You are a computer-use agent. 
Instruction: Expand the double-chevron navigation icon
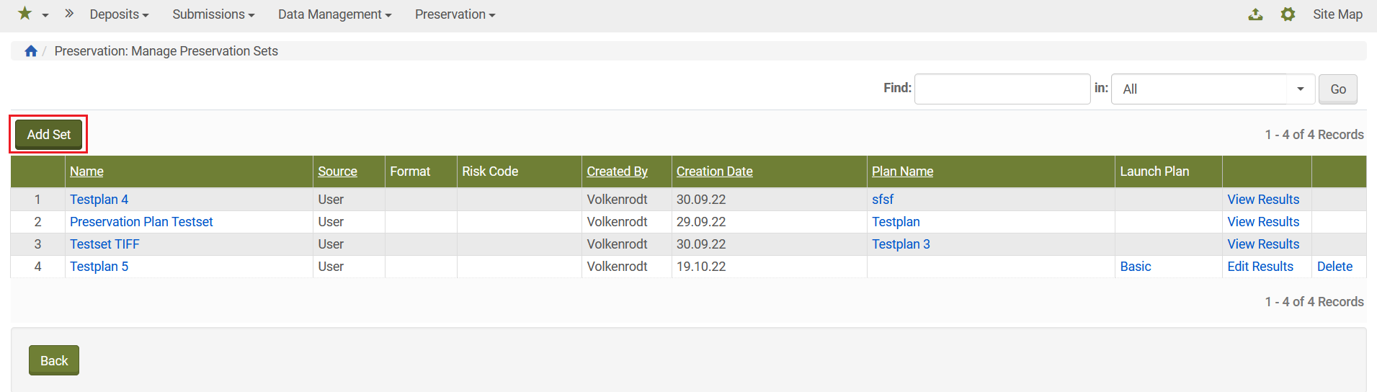69,14
